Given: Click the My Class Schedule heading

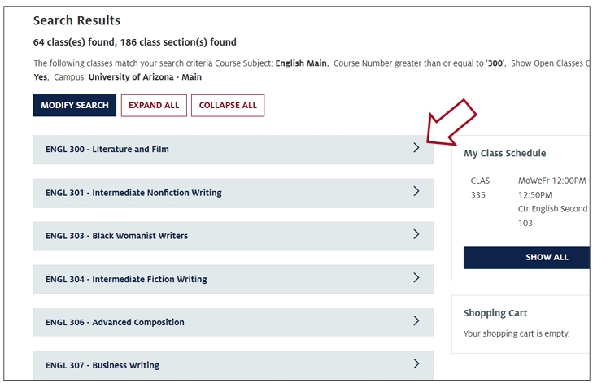Looking at the screenshot, I should click(x=505, y=153).
